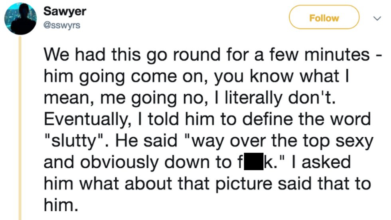Viewport: 391px width, 220px height.
Task: Click the vertical thread connector line
Action: pos(20,127)
